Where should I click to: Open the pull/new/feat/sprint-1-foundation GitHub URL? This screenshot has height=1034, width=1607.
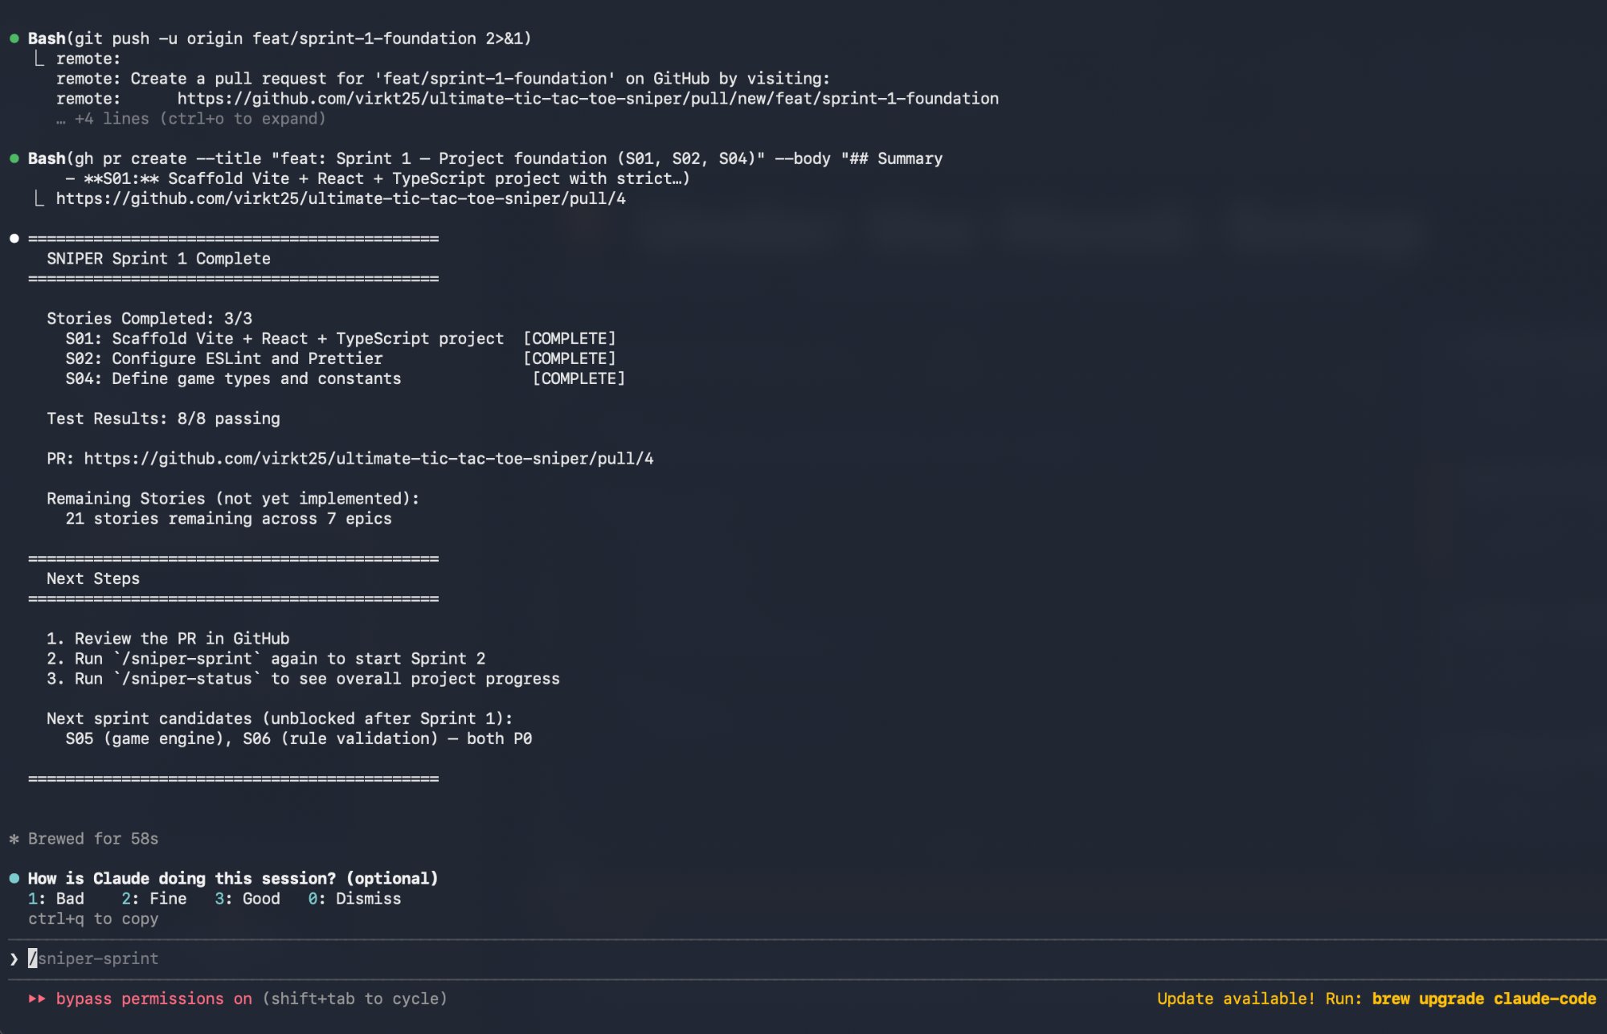[587, 99]
